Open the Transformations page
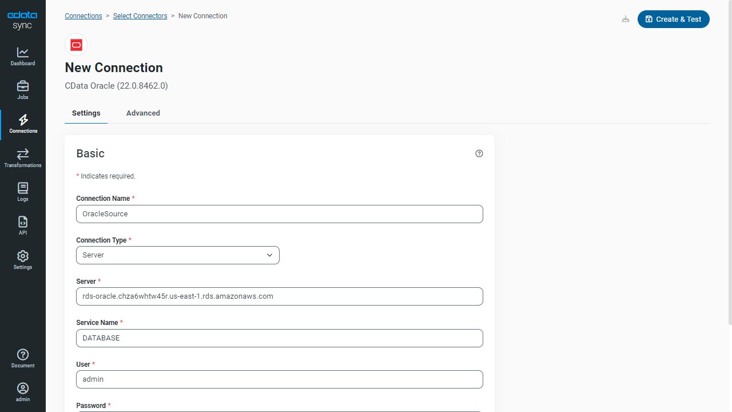732x412 pixels. 23,158
